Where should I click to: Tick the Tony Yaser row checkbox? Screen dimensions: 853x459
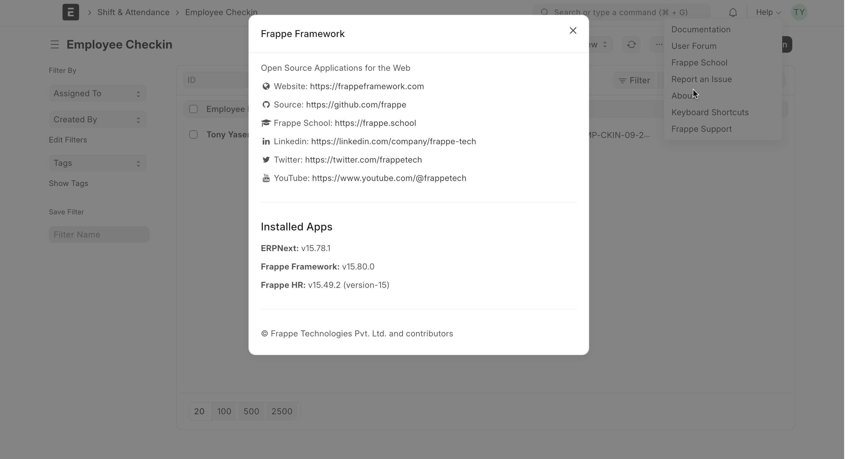point(193,134)
